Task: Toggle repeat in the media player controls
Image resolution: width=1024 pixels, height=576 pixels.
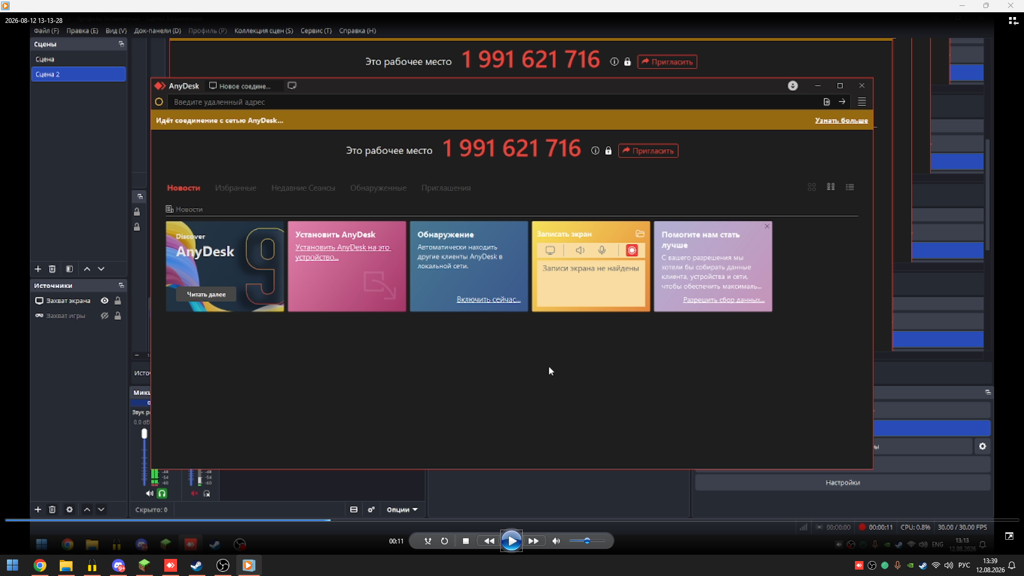Action: click(444, 541)
